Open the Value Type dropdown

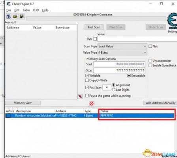122,53
